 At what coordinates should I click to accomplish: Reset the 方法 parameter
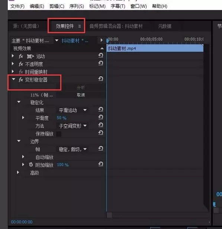pos(101,125)
